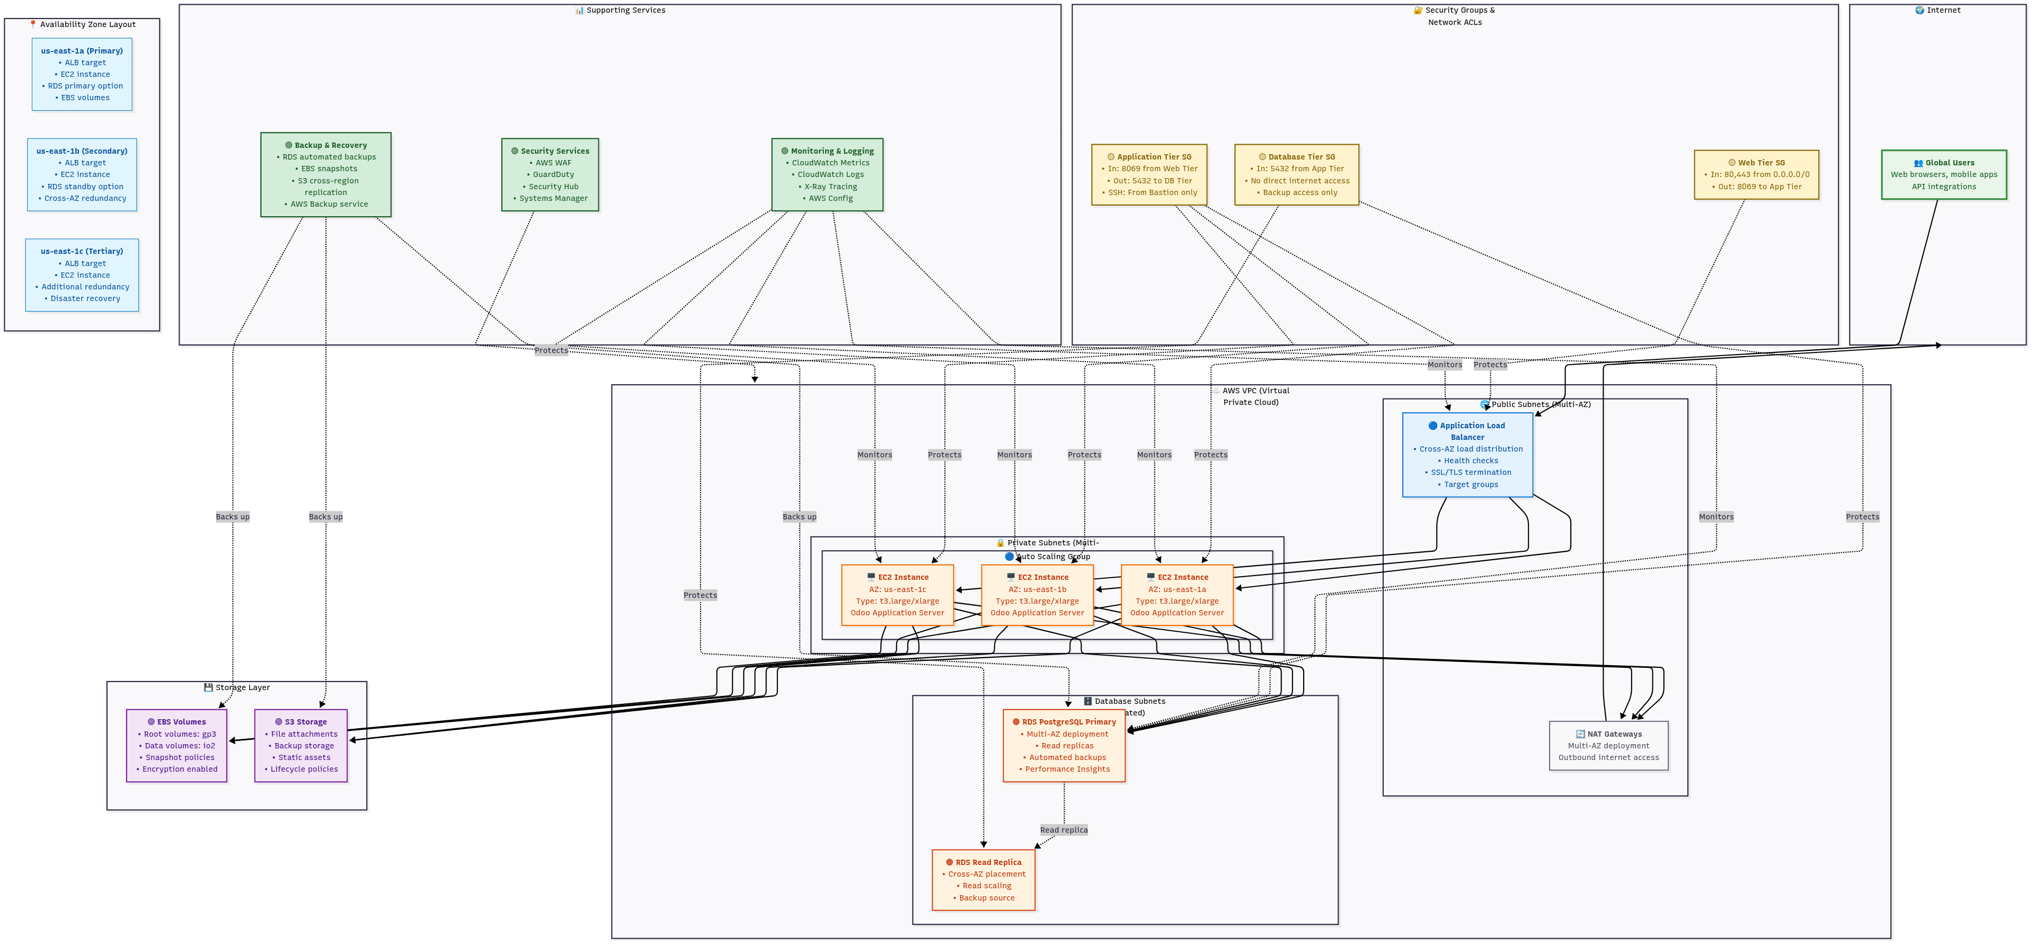Select the EBS Volumes node
This screenshot has width=2035, height=945.
tap(176, 745)
